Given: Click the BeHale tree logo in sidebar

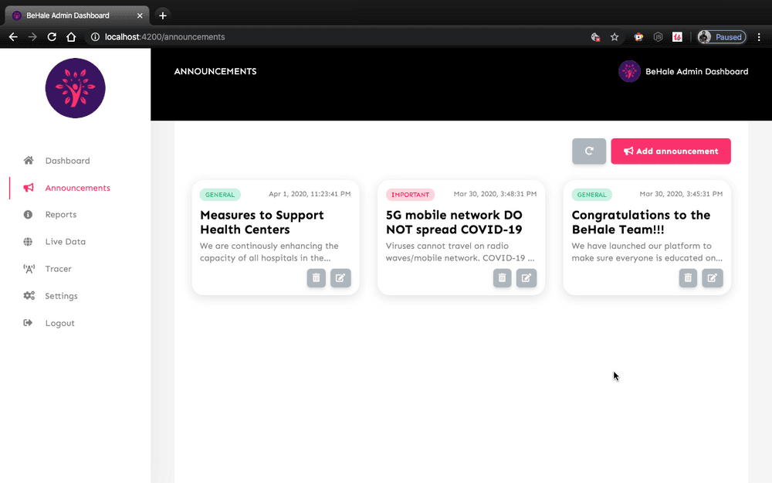Looking at the screenshot, I should click(76, 88).
